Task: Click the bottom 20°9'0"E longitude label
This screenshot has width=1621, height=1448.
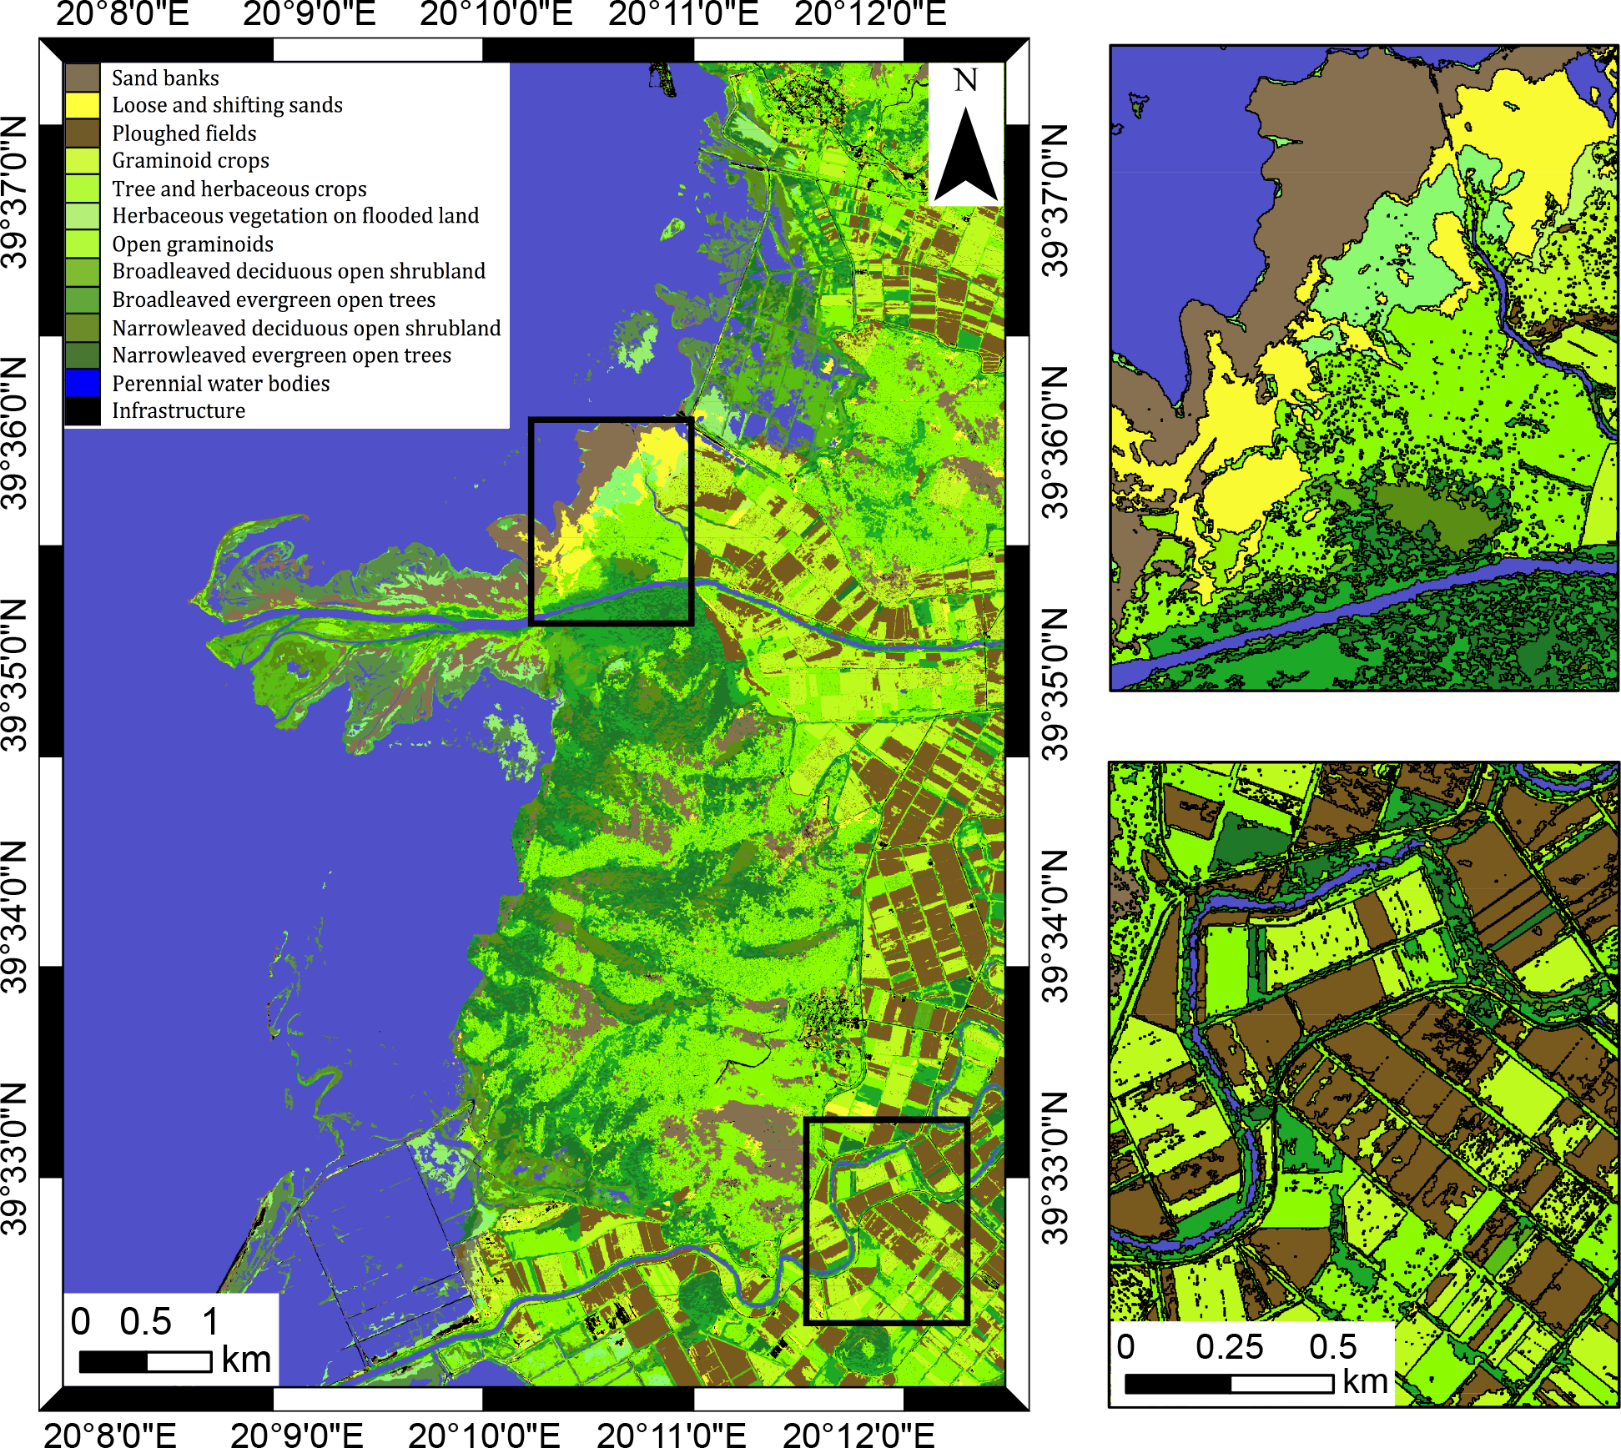Action: coord(297,1434)
